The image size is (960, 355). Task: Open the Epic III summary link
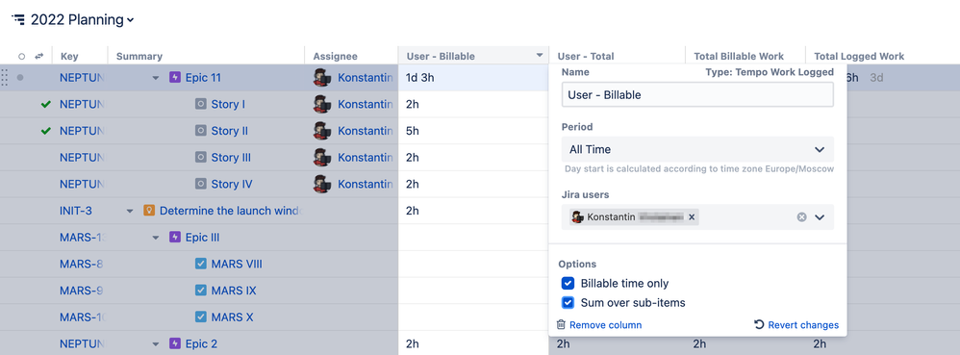(x=202, y=237)
